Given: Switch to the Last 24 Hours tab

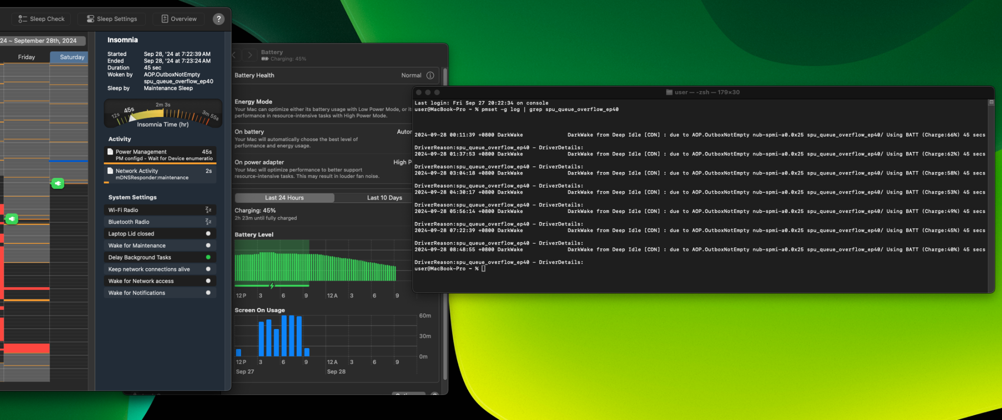Looking at the screenshot, I should pyautogui.click(x=284, y=198).
